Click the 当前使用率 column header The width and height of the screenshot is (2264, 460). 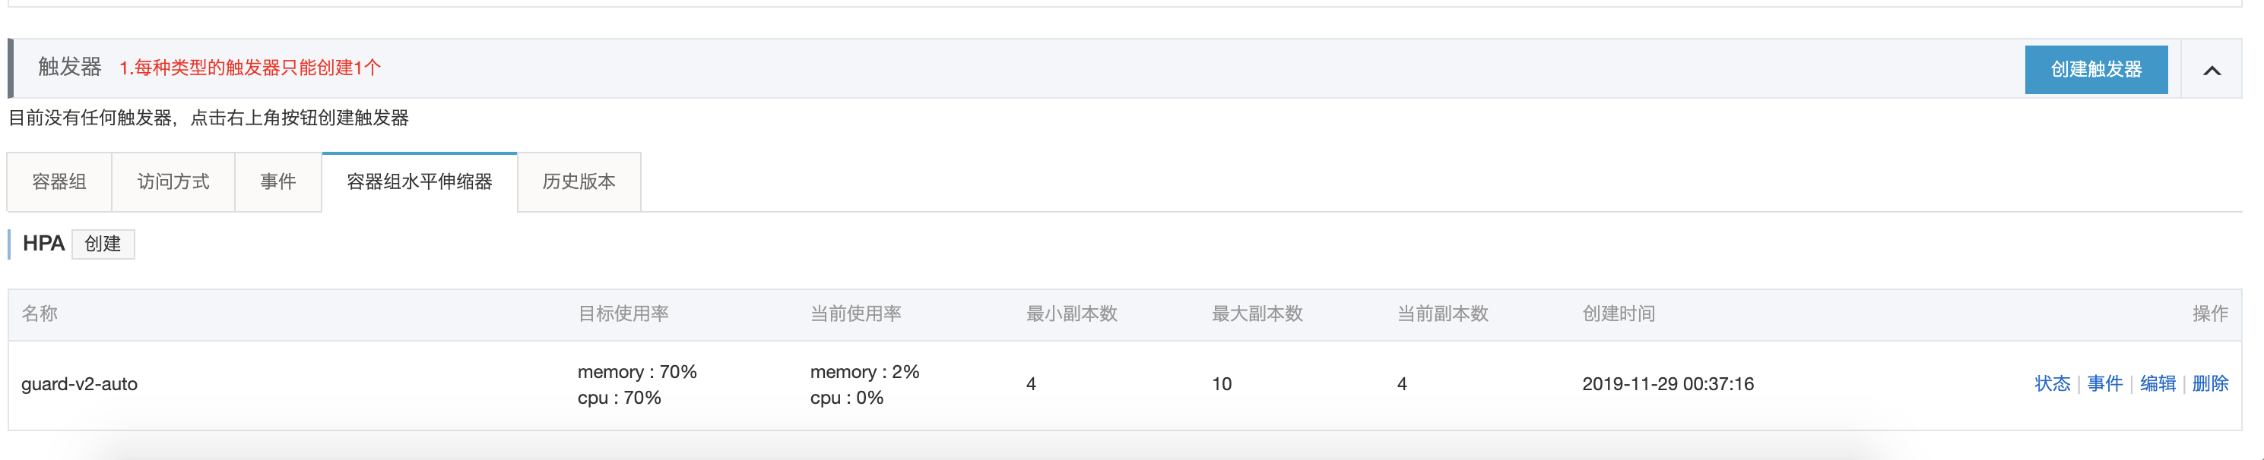(x=855, y=314)
